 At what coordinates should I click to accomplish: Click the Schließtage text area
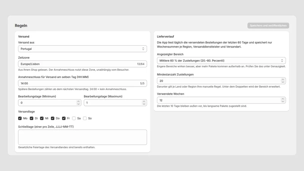coord(82,137)
